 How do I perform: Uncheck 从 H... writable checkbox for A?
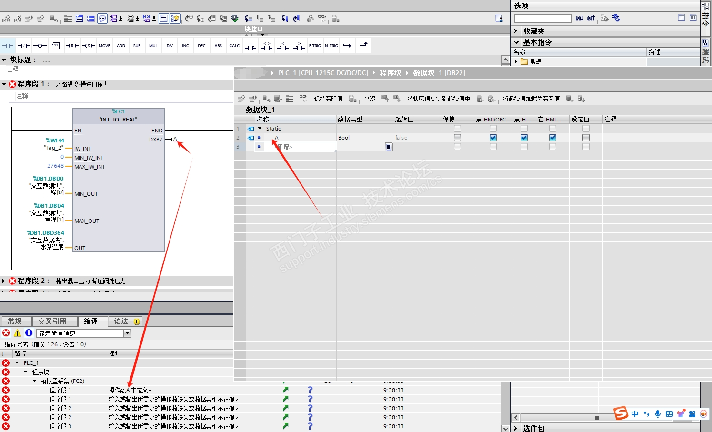click(x=524, y=138)
